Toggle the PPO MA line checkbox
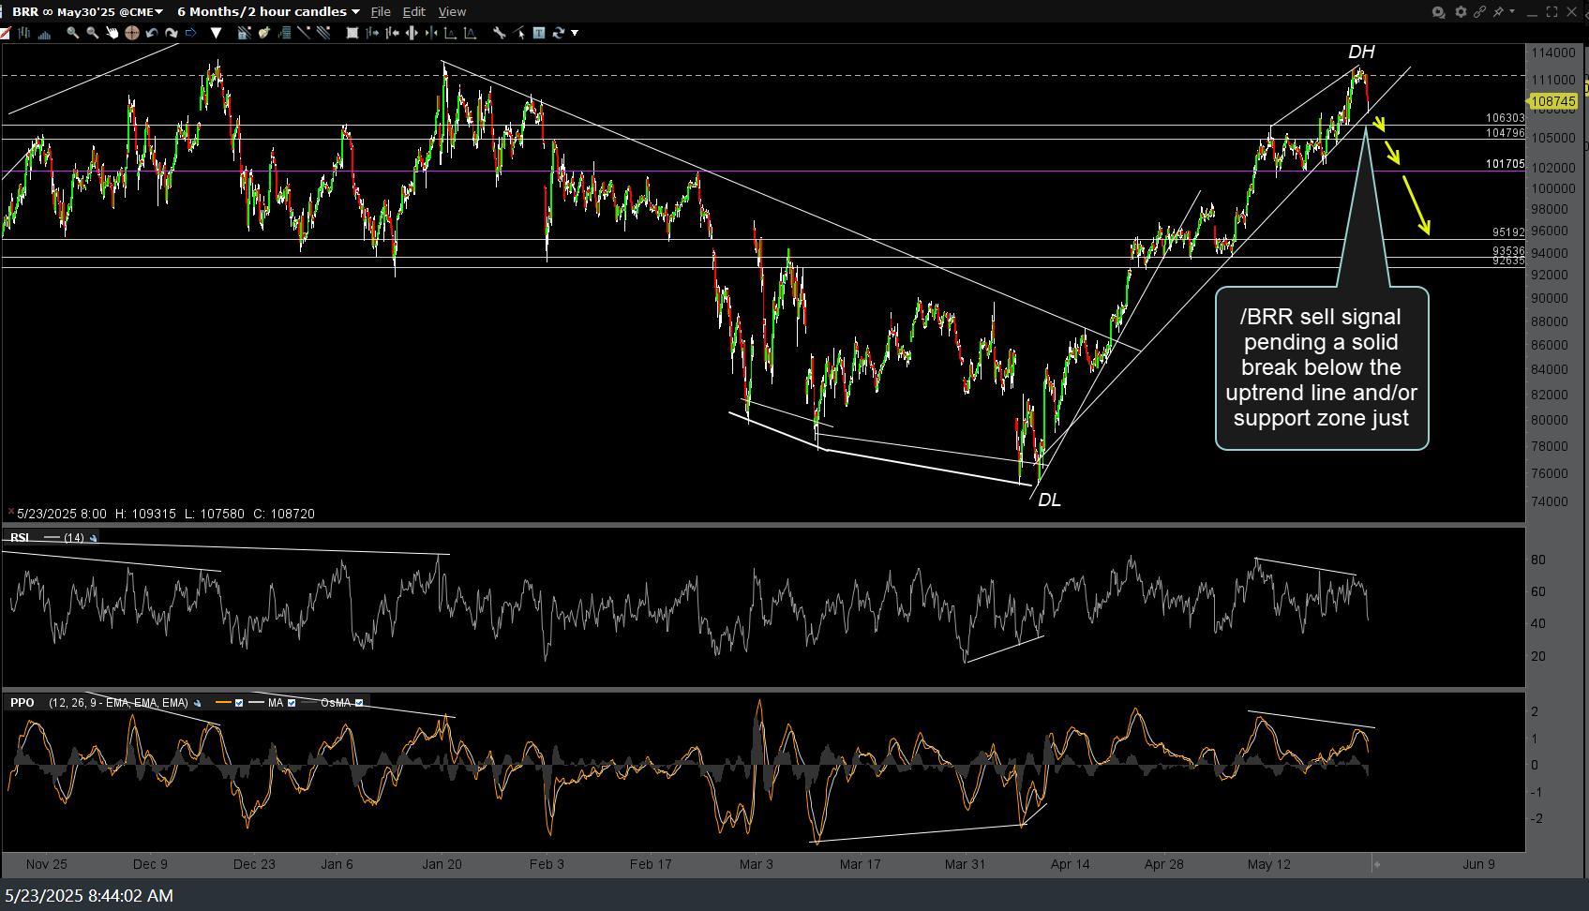Viewport: 1589px width, 911px height. (x=292, y=703)
